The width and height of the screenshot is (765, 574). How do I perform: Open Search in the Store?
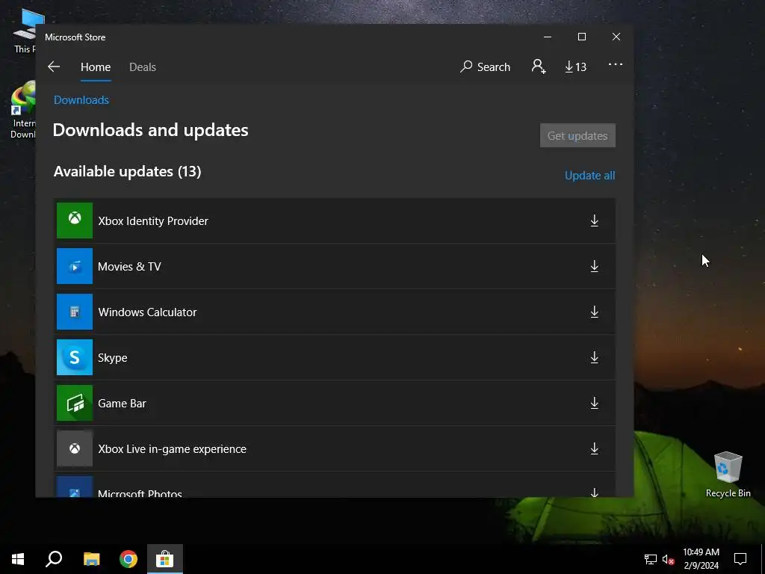click(x=485, y=67)
